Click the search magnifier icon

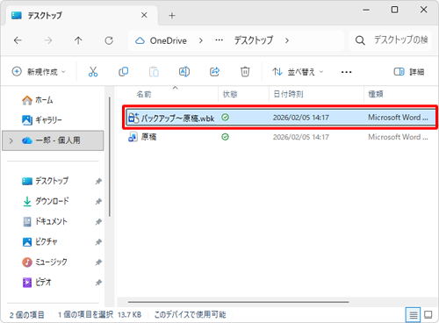360,40
